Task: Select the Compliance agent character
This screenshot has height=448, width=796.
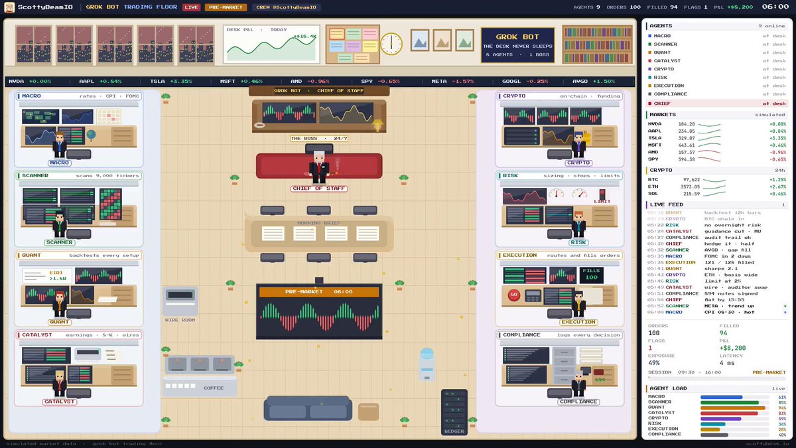Action: click(x=578, y=384)
